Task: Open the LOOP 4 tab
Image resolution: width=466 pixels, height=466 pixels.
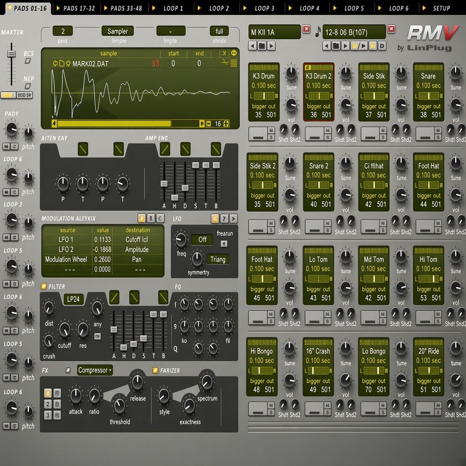Action: tap(306, 8)
